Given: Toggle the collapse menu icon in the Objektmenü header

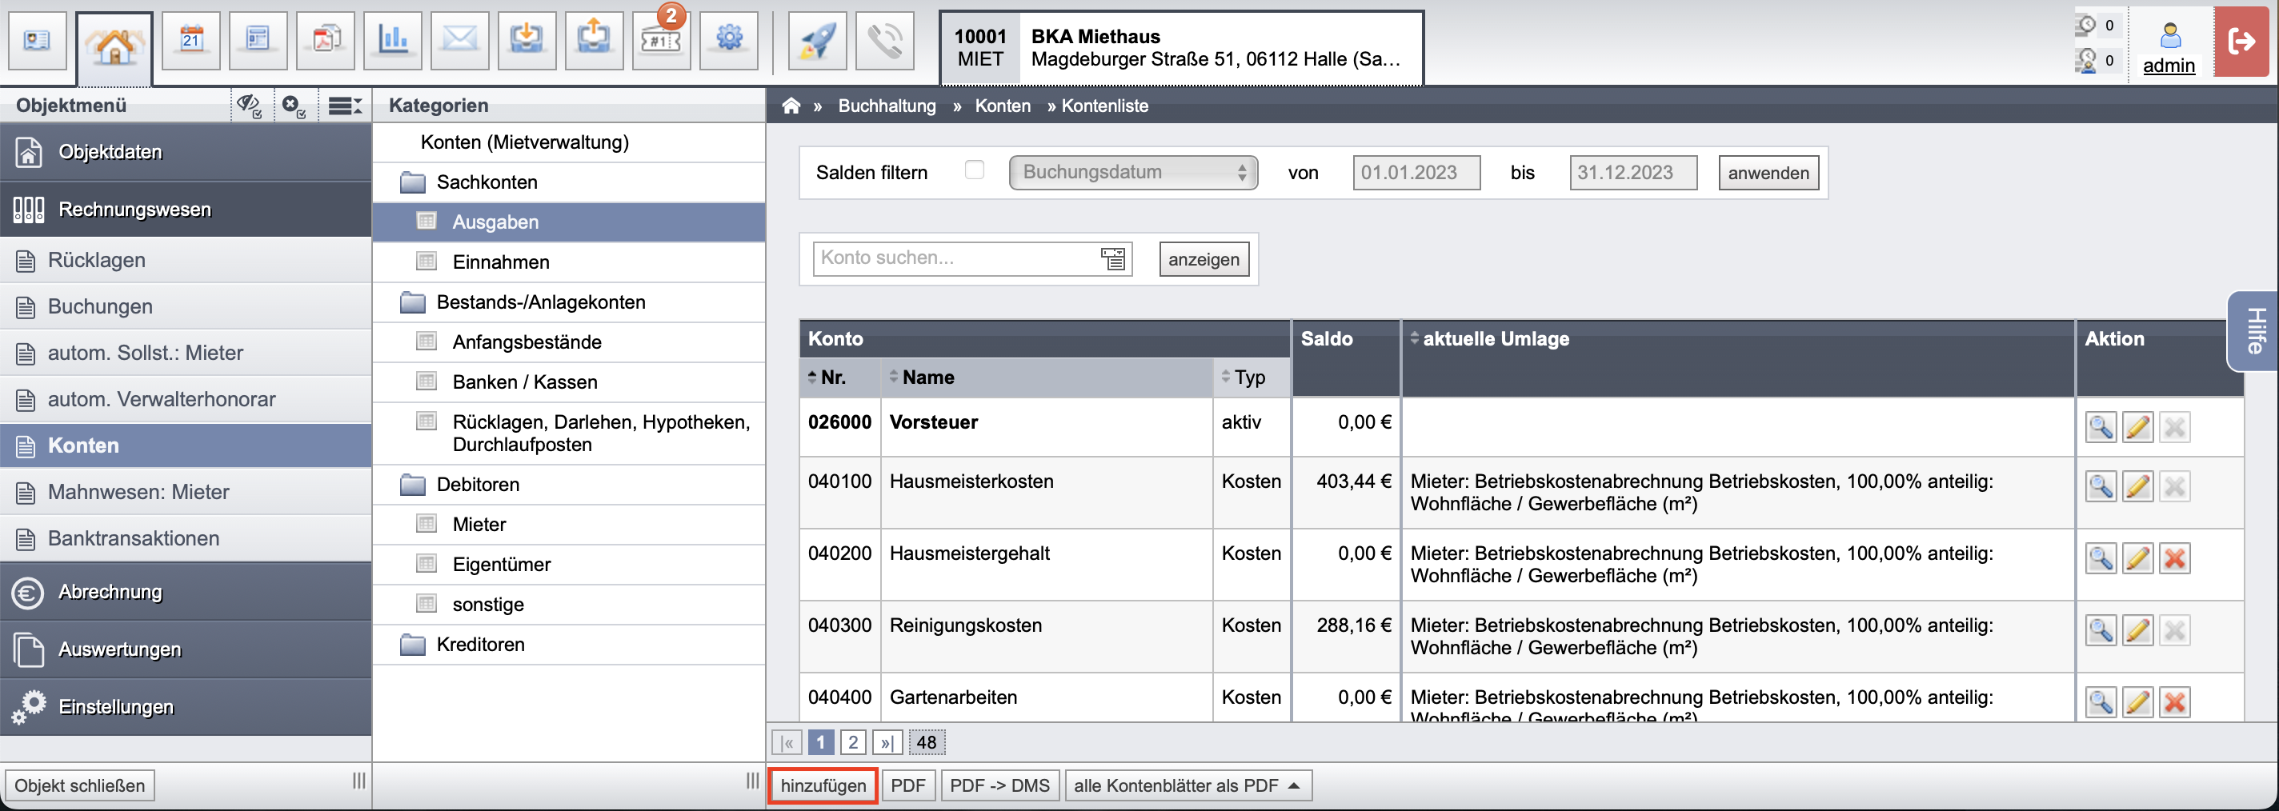Looking at the screenshot, I should [x=345, y=106].
